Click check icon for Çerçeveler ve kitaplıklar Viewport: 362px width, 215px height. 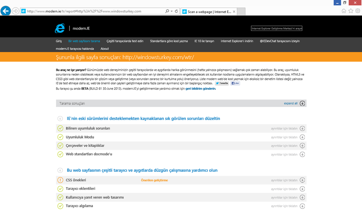click(60, 146)
